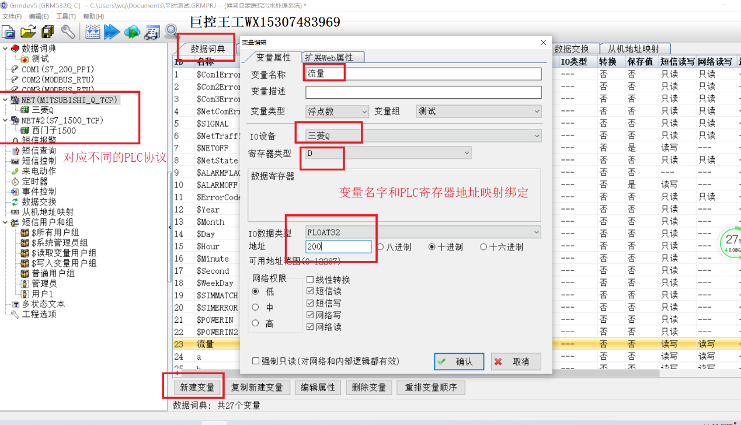
Task: Open the 寄存器类型 dropdown
Action: pos(388,153)
